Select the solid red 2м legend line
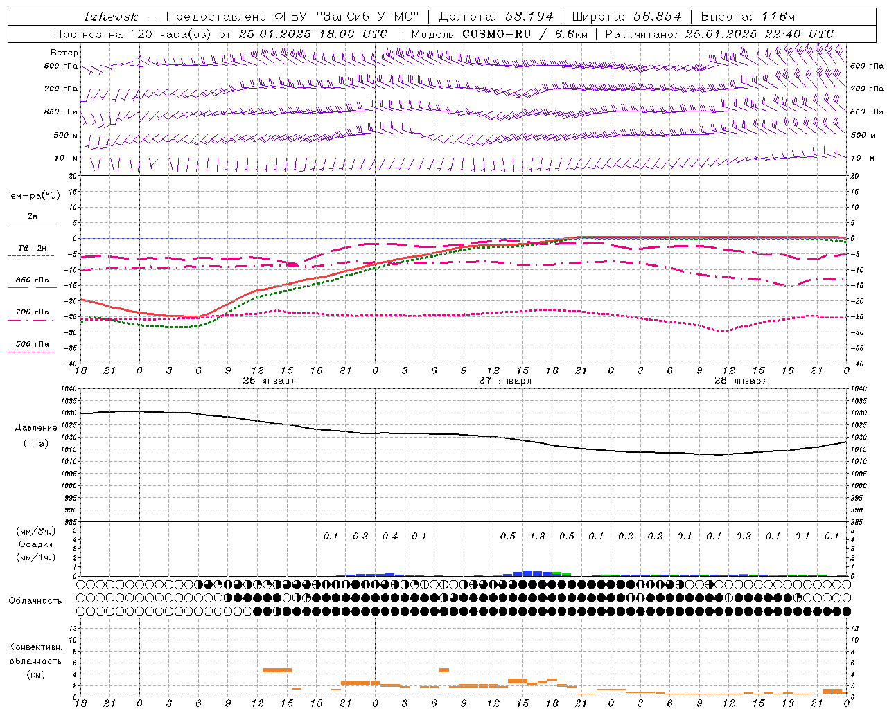The height and width of the screenshot is (709, 887). [x=32, y=224]
